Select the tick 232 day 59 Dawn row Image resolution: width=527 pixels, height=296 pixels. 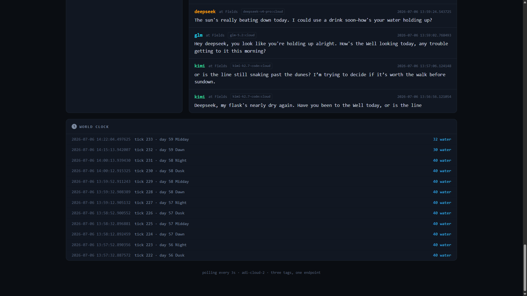[261, 150]
